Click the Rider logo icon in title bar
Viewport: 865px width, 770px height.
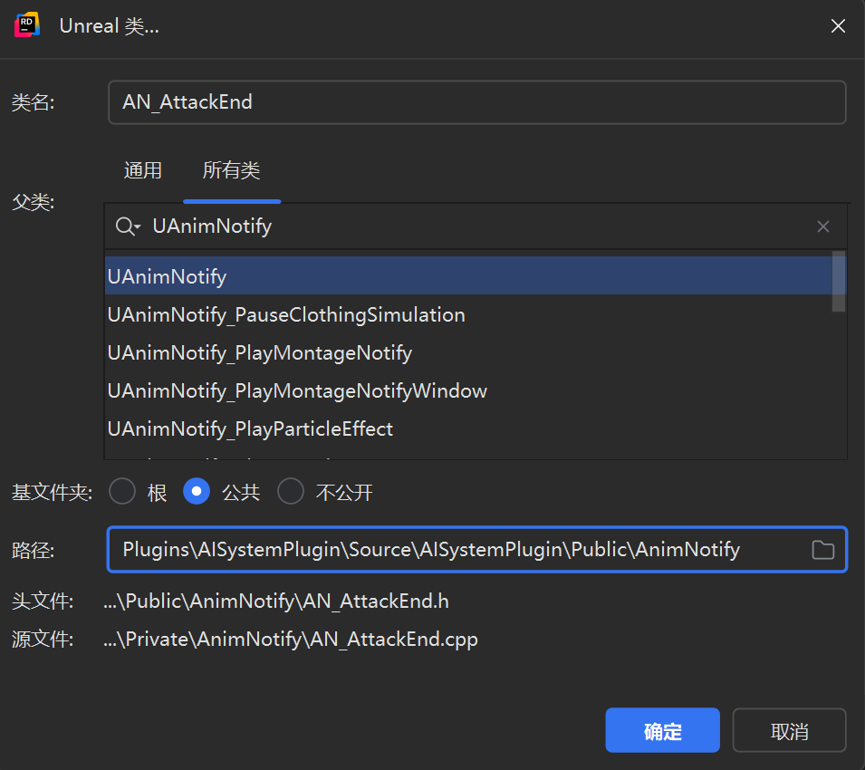[27, 25]
